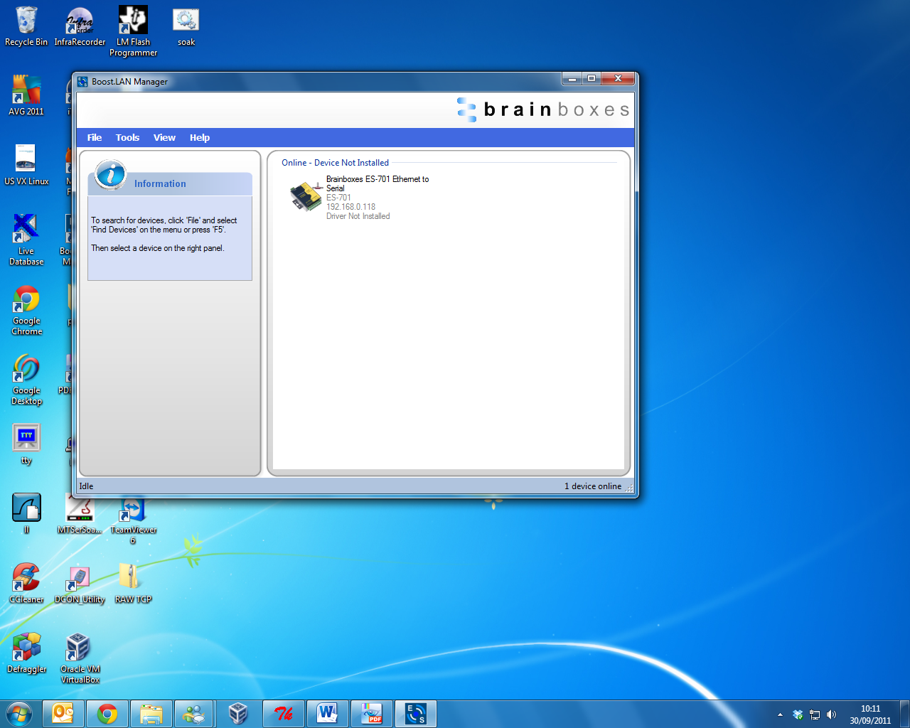Click the device IP address 192.168.0.118
The image size is (910, 728).
[350, 207]
